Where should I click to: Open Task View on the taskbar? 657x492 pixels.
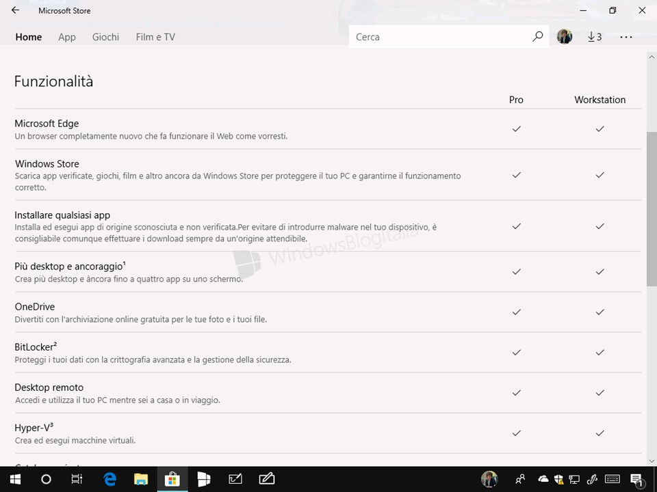click(x=77, y=479)
